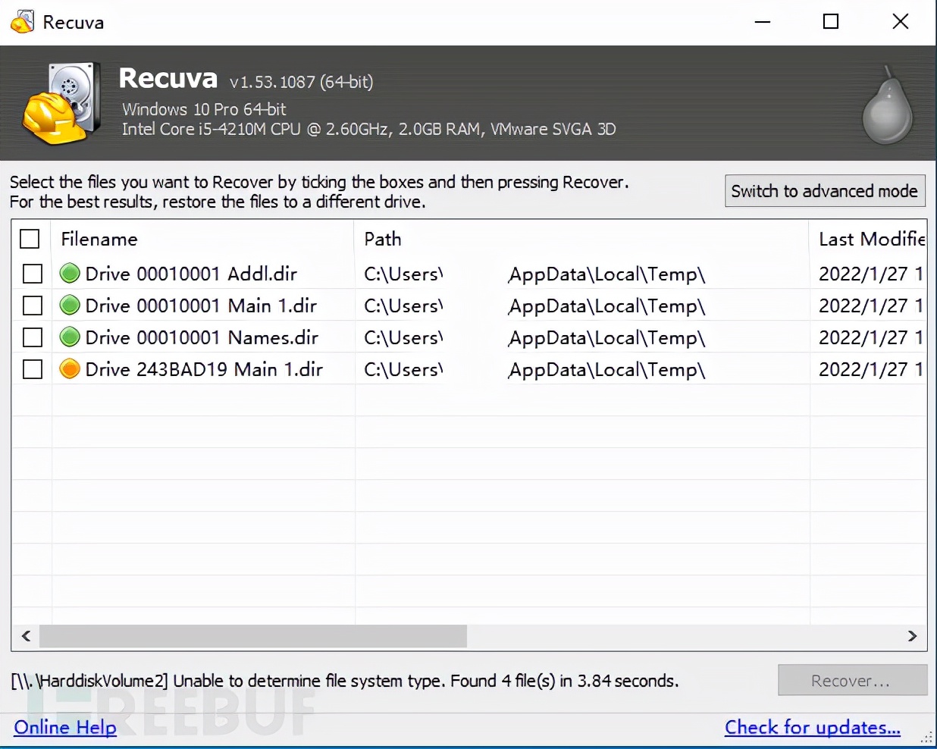Maximize the Recuva window

831,22
